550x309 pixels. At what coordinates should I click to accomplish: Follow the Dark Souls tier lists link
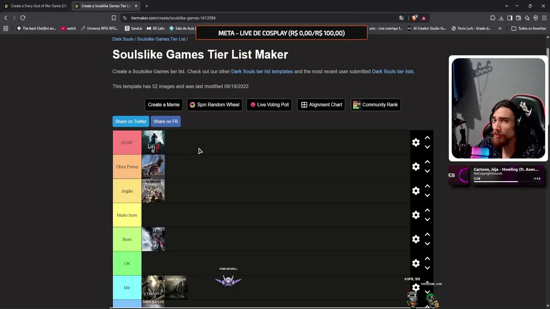click(393, 72)
